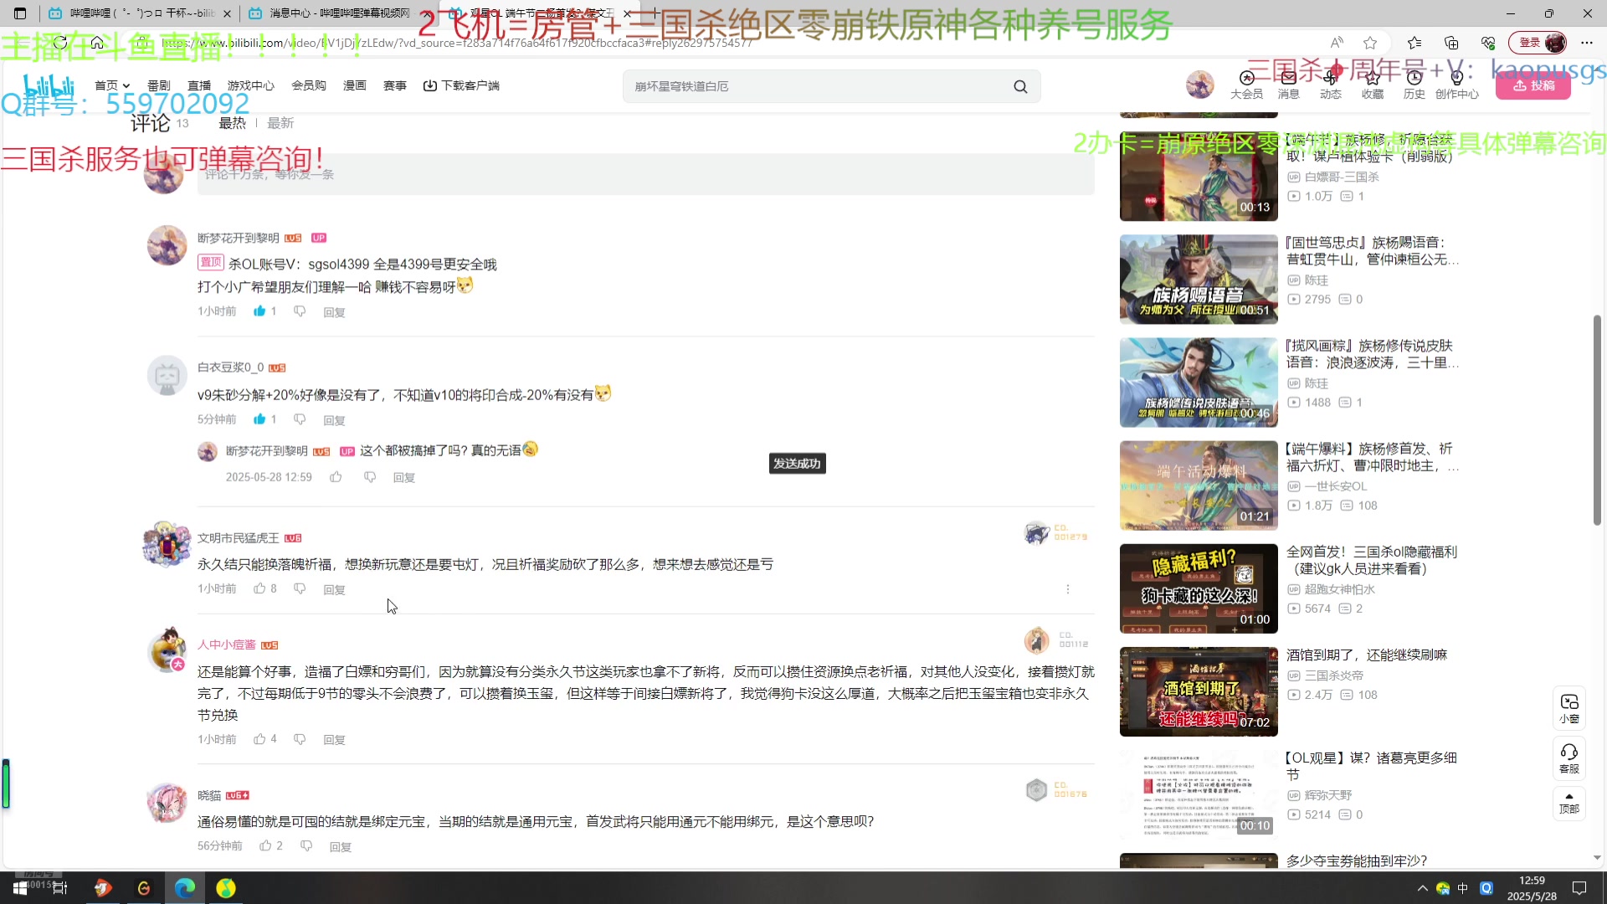Open the 漫画 nav item
The image size is (1607, 904).
pyautogui.click(x=355, y=85)
